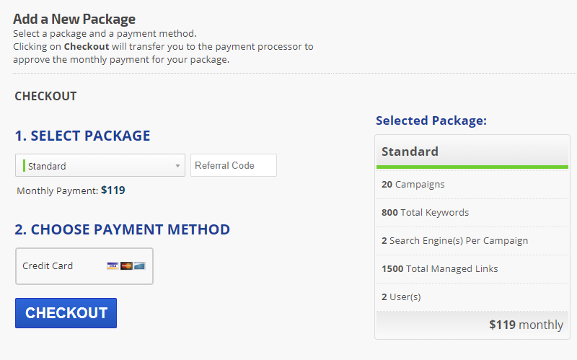Click the Referral Code input field

pos(233,165)
